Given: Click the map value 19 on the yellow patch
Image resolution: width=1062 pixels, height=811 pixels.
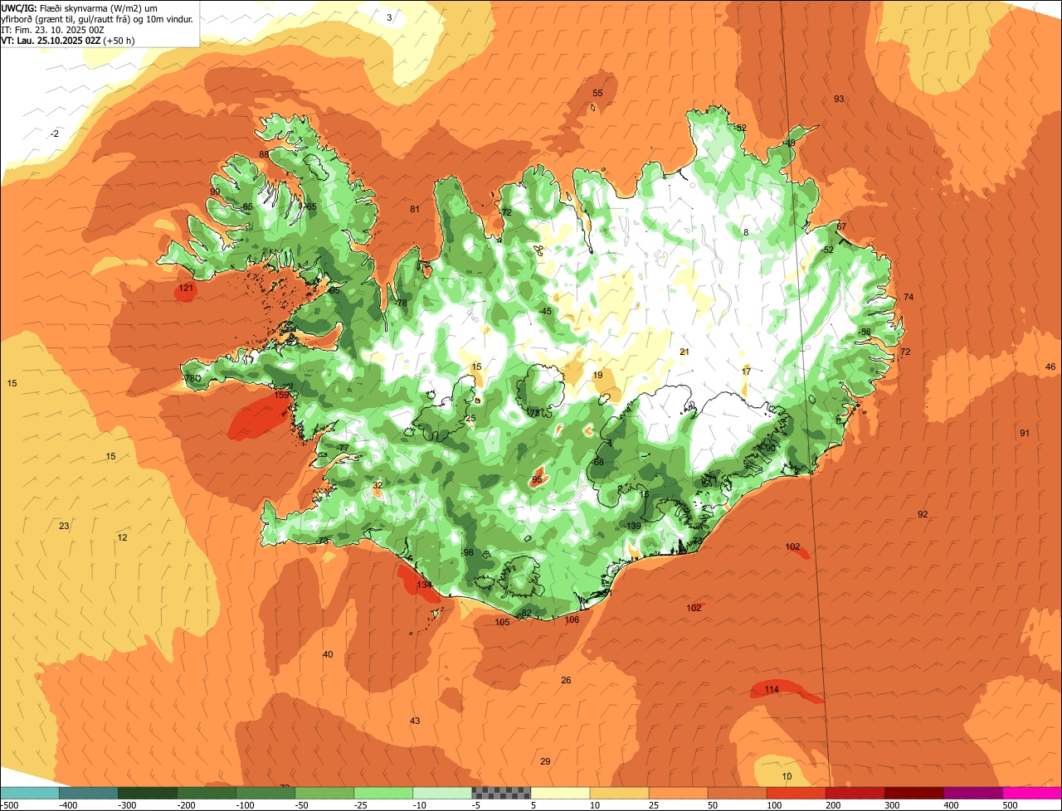Looking at the screenshot, I should pos(597,376).
